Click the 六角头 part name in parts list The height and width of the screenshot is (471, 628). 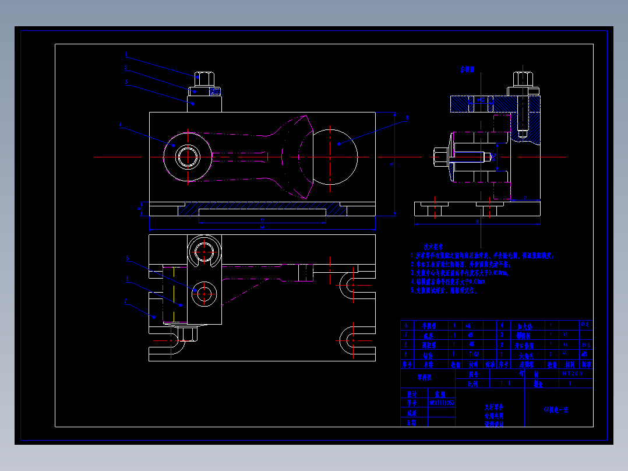coord(526,356)
